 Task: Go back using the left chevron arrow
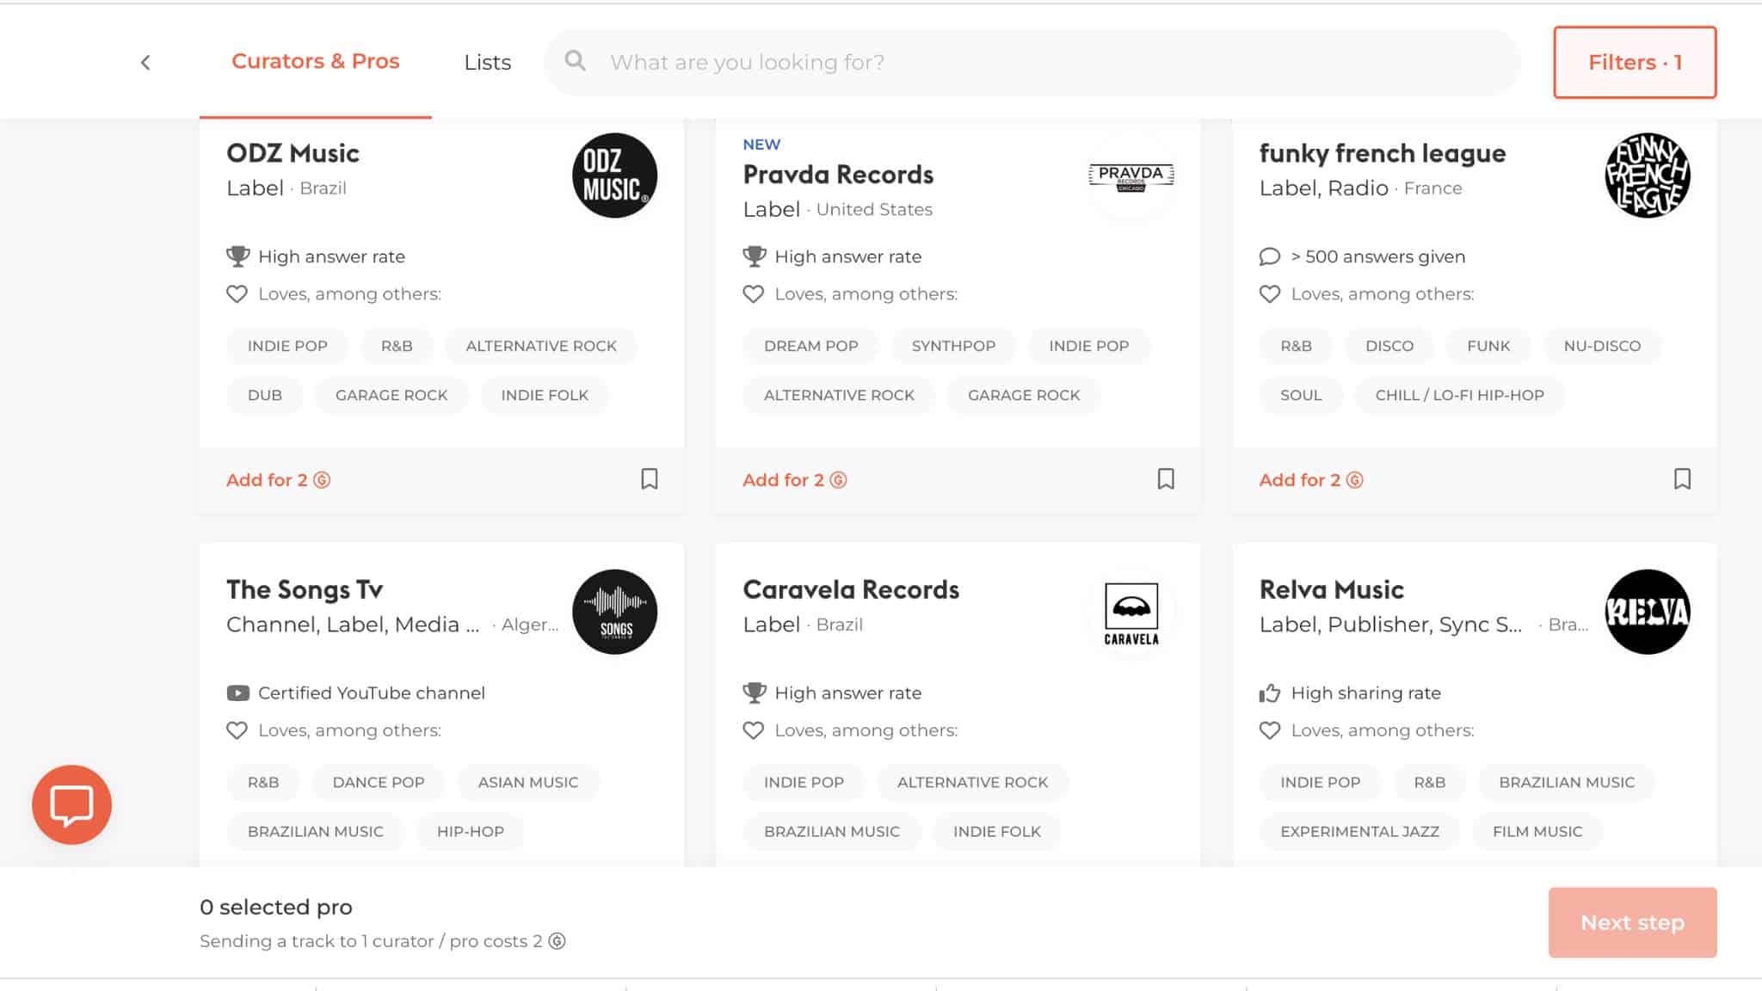145,62
